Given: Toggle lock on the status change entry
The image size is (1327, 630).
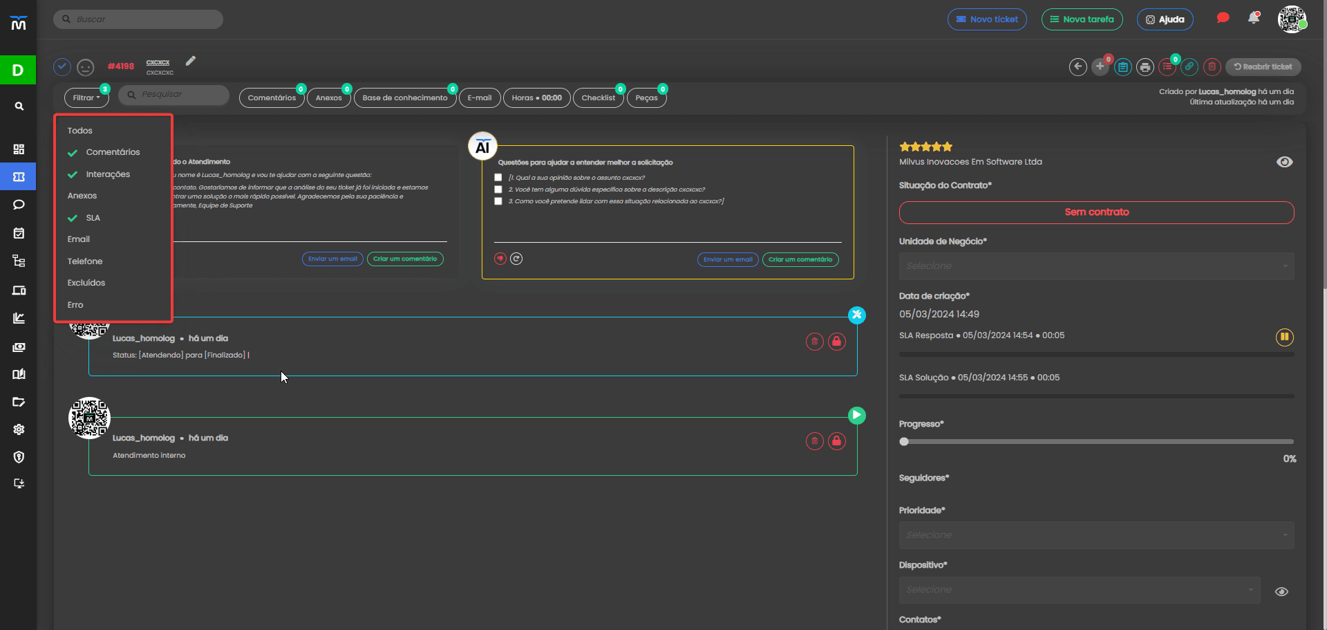Looking at the screenshot, I should [837, 342].
